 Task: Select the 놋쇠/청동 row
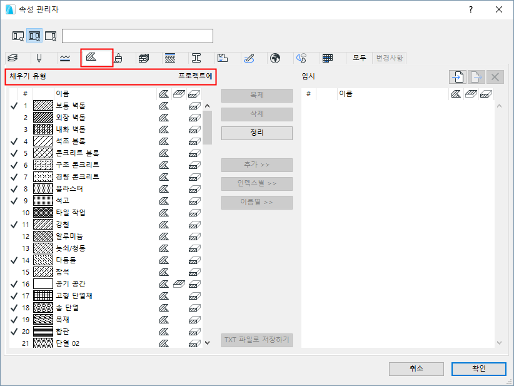click(106, 248)
